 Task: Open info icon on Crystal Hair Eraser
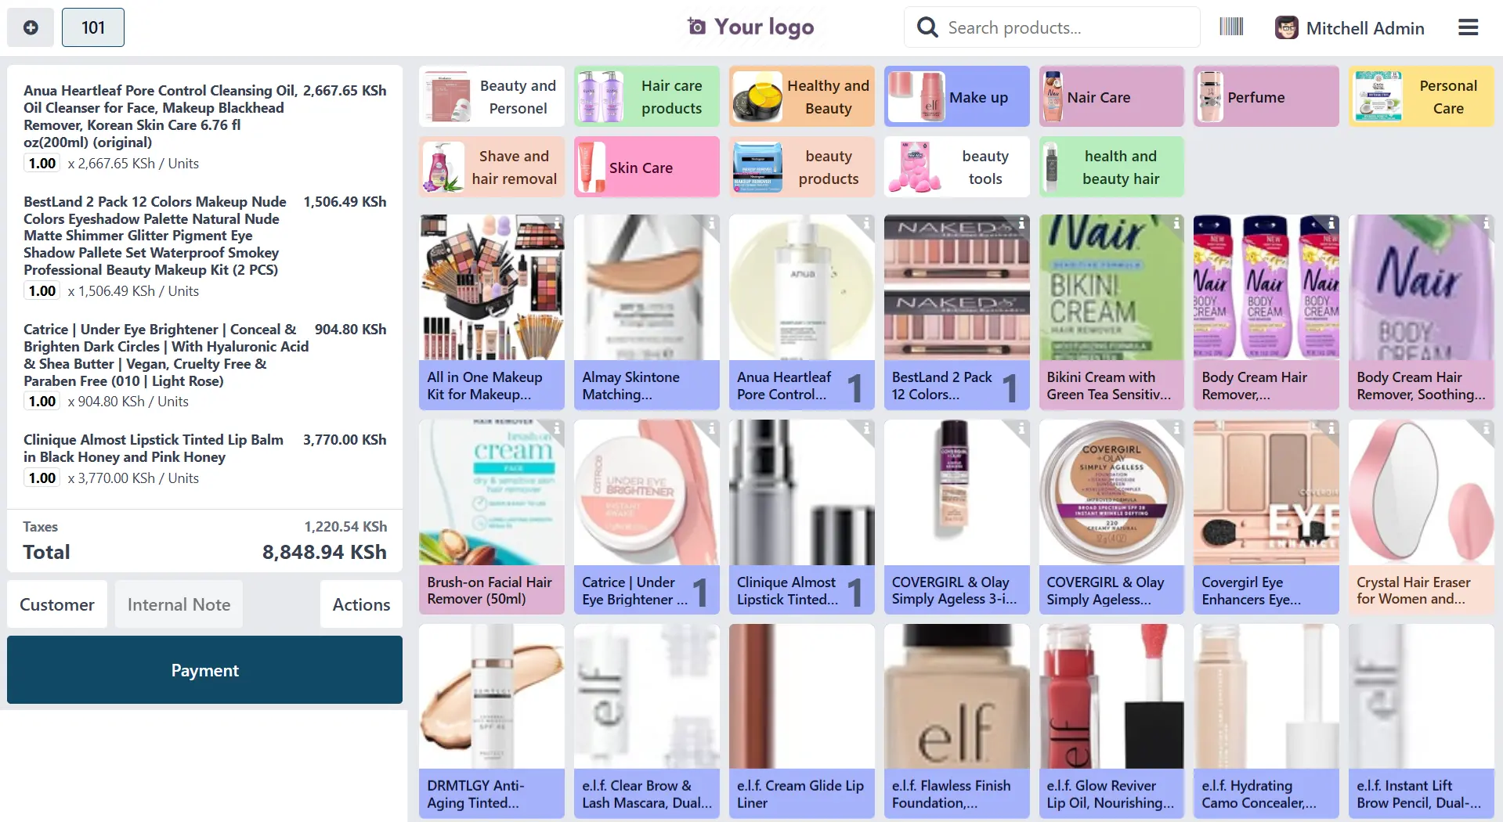click(x=1487, y=428)
